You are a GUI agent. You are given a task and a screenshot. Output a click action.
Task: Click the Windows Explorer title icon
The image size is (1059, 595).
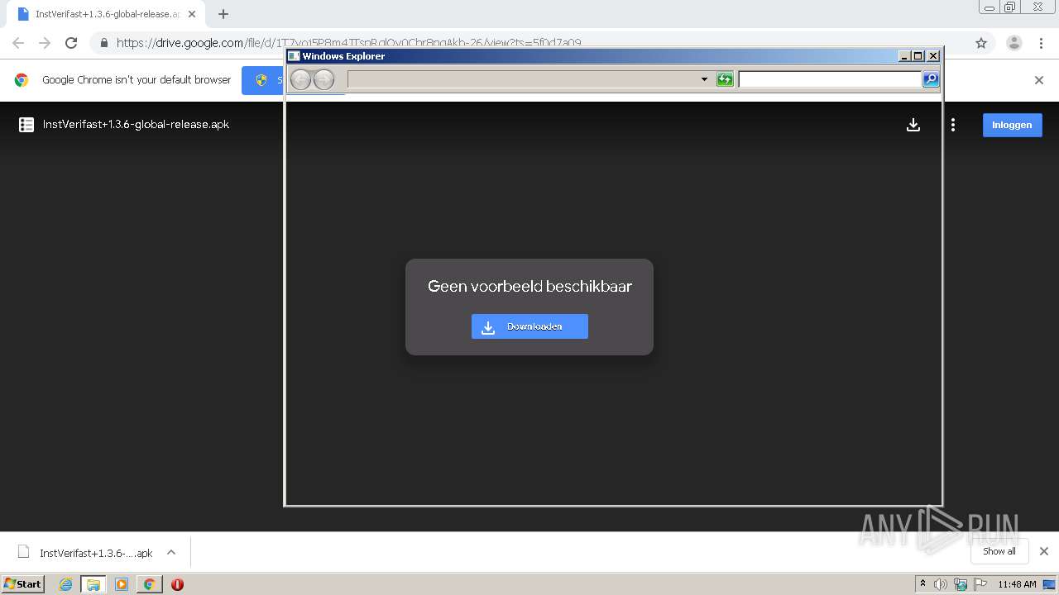[x=294, y=56]
